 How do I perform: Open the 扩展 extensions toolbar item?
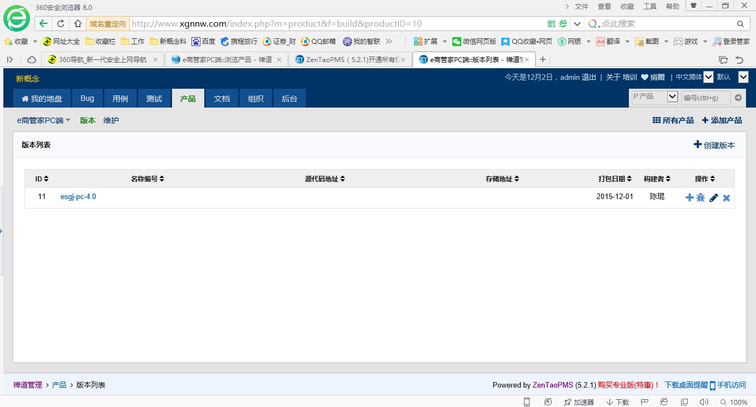(426, 42)
